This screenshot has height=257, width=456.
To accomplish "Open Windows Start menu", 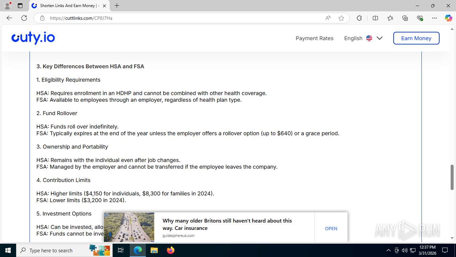I will tap(8, 250).
